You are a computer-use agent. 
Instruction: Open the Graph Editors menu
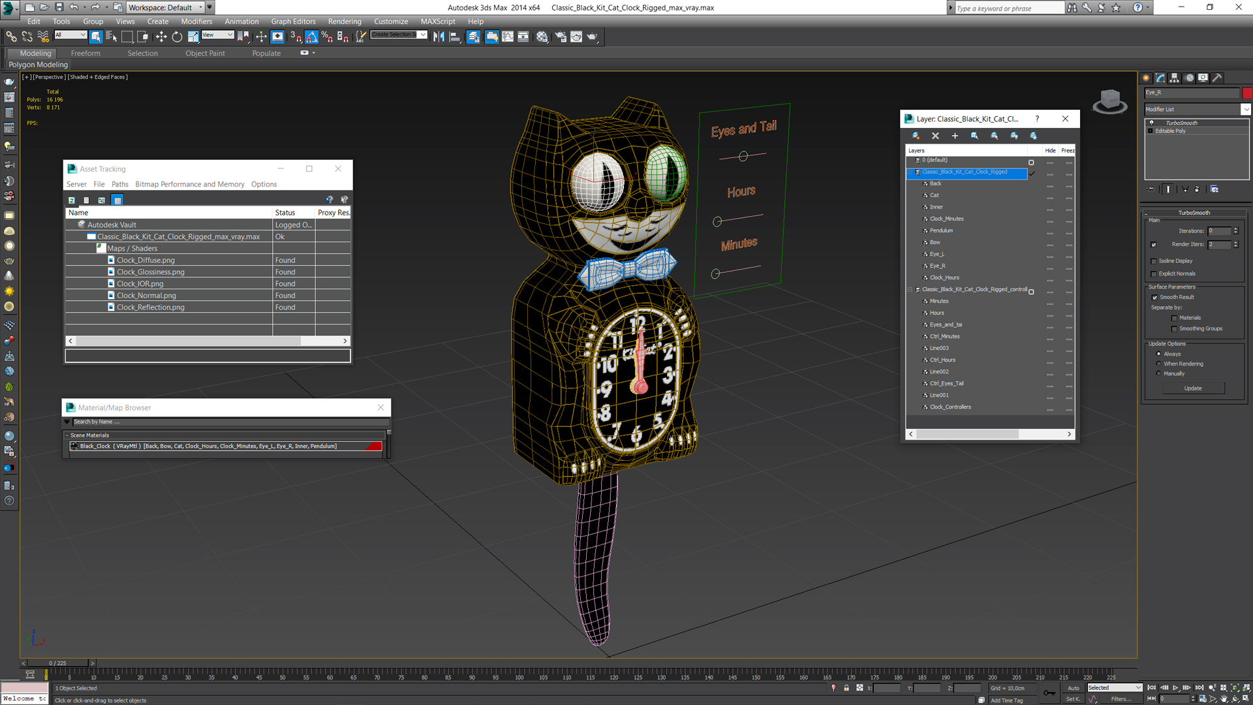pos(293,22)
